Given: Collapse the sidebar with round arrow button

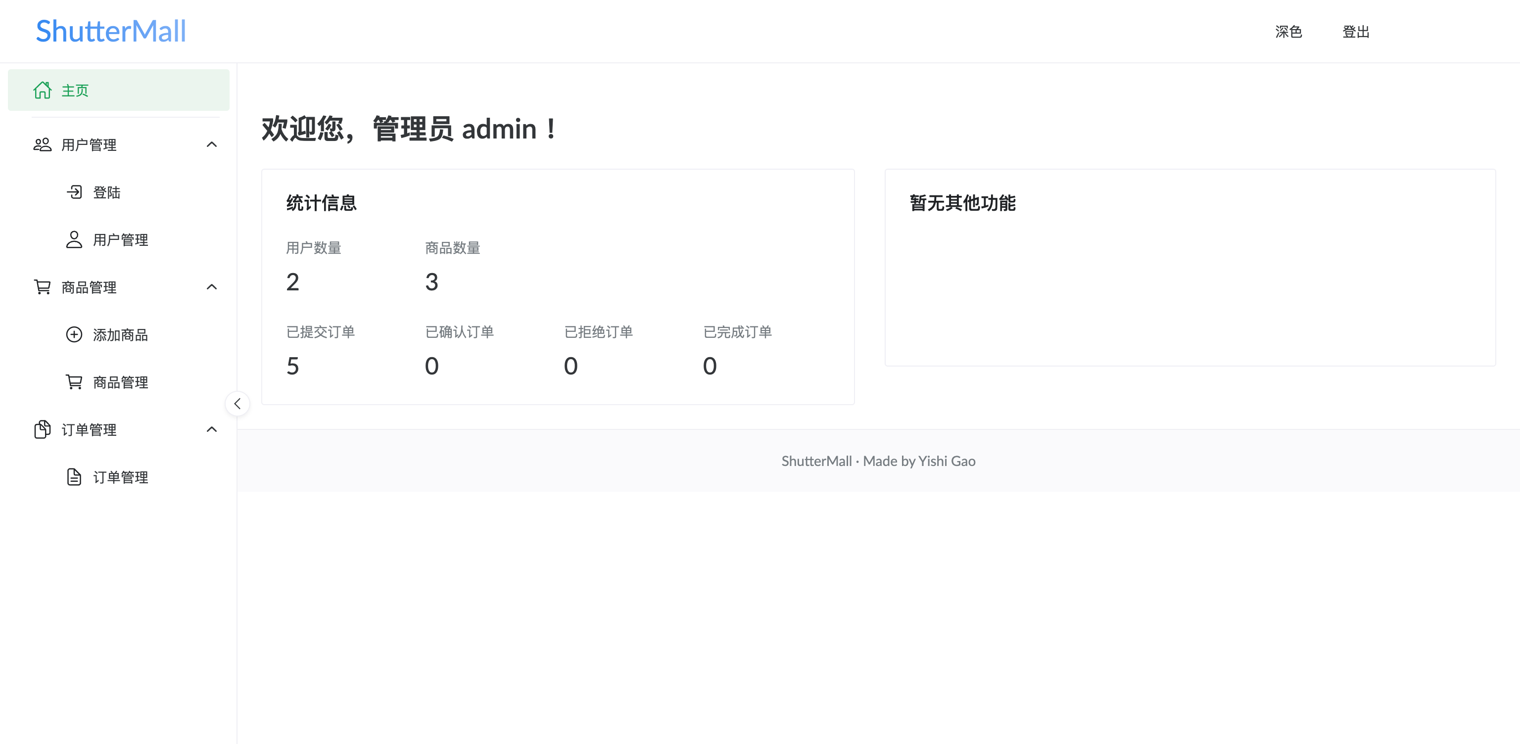Looking at the screenshot, I should click(237, 404).
